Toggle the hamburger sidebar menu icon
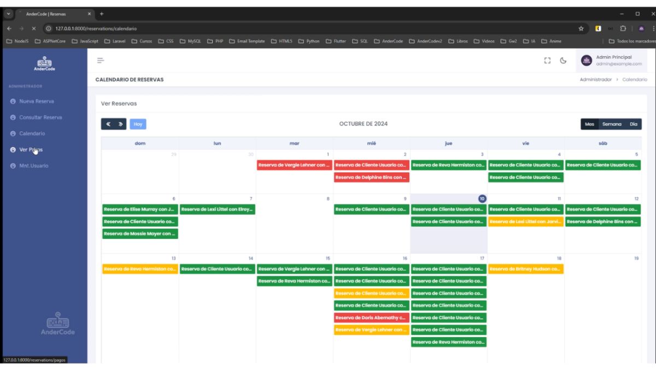 click(x=100, y=61)
